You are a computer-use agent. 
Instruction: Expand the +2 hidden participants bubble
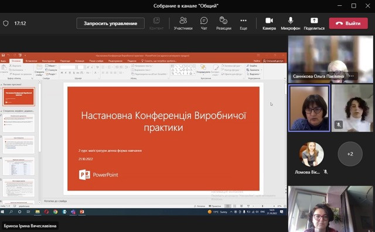(350, 154)
